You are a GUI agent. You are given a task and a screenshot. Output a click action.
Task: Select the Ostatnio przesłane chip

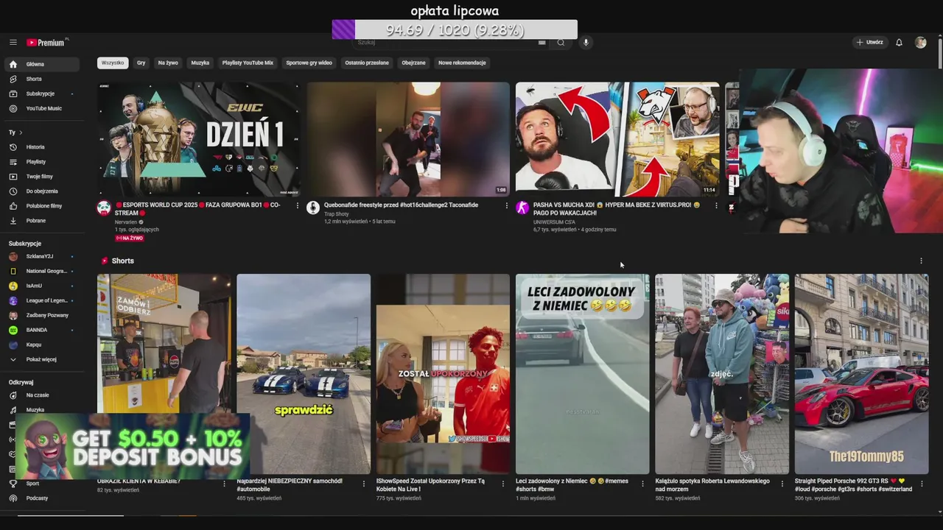click(x=367, y=63)
